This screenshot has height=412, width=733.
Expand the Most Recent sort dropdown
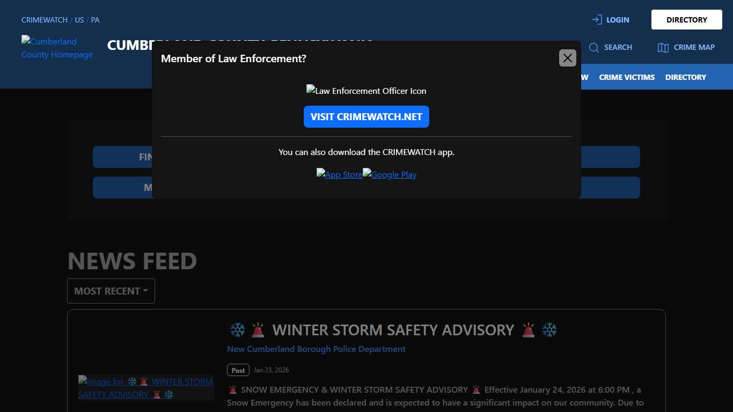(111, 291)
